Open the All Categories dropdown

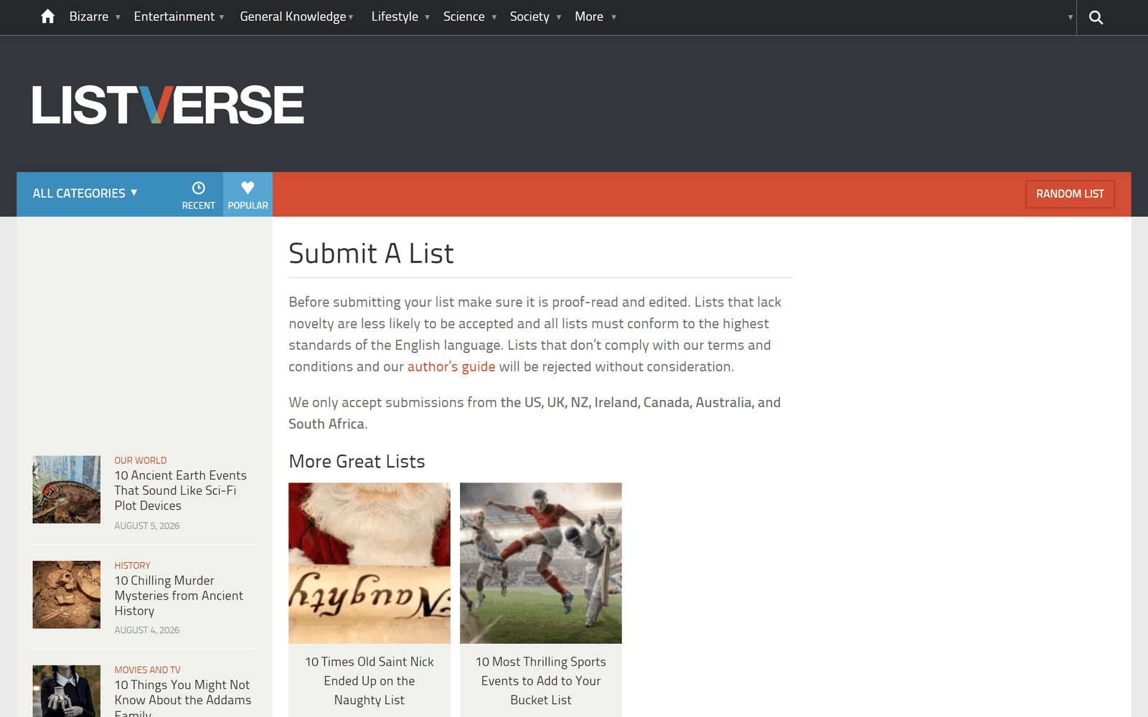click(x=85, y=194)
